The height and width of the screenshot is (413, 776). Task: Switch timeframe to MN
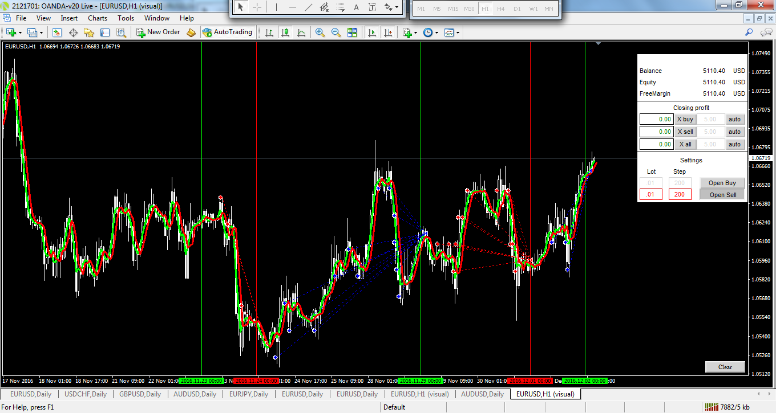[x=549, y=9]
